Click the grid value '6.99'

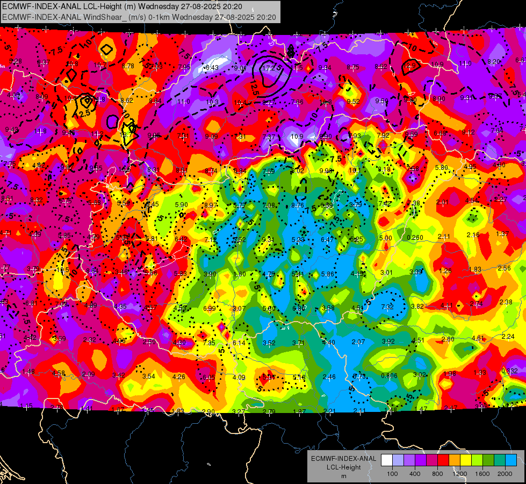(210, 308)
